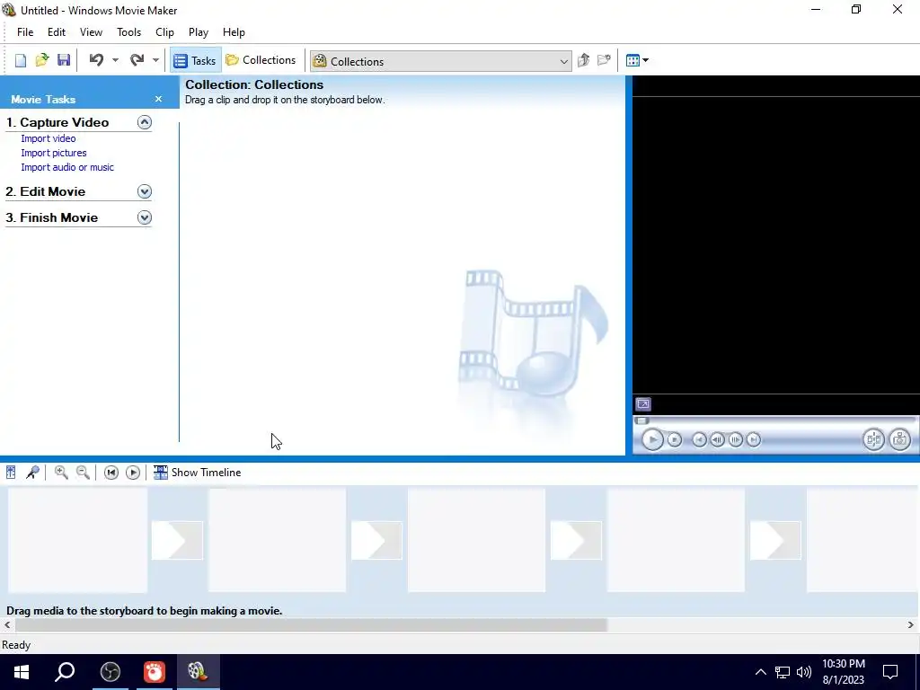Screen dimensions: 920x690
Task: Open the red recorder app in taskbar
Action: point(155,672)
